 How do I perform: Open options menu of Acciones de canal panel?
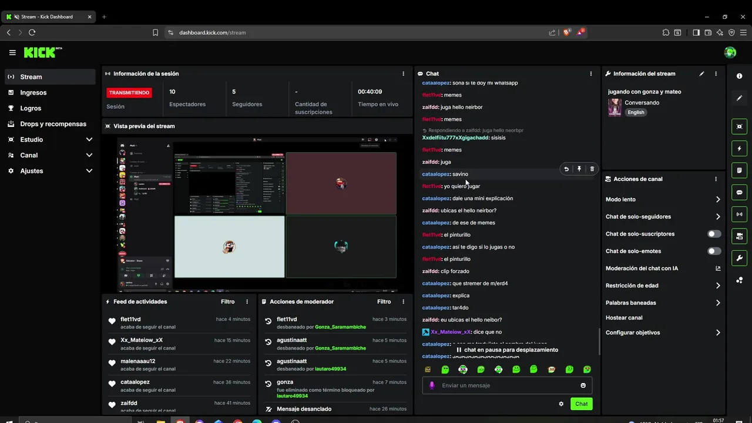[x=716, y=179]
